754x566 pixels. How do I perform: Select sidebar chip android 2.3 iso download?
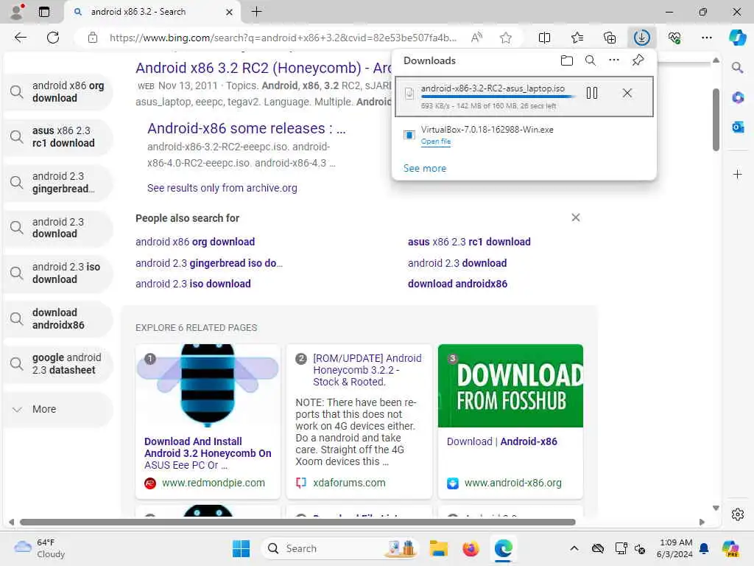tap(58, 273)
